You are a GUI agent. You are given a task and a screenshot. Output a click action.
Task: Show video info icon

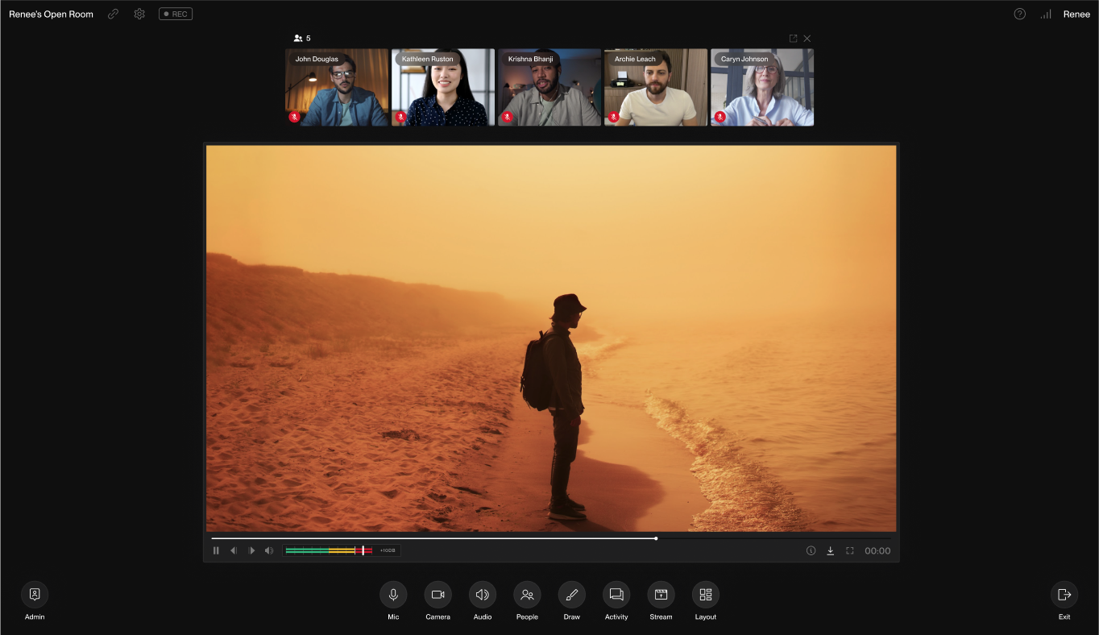click(x=811, y=551)
